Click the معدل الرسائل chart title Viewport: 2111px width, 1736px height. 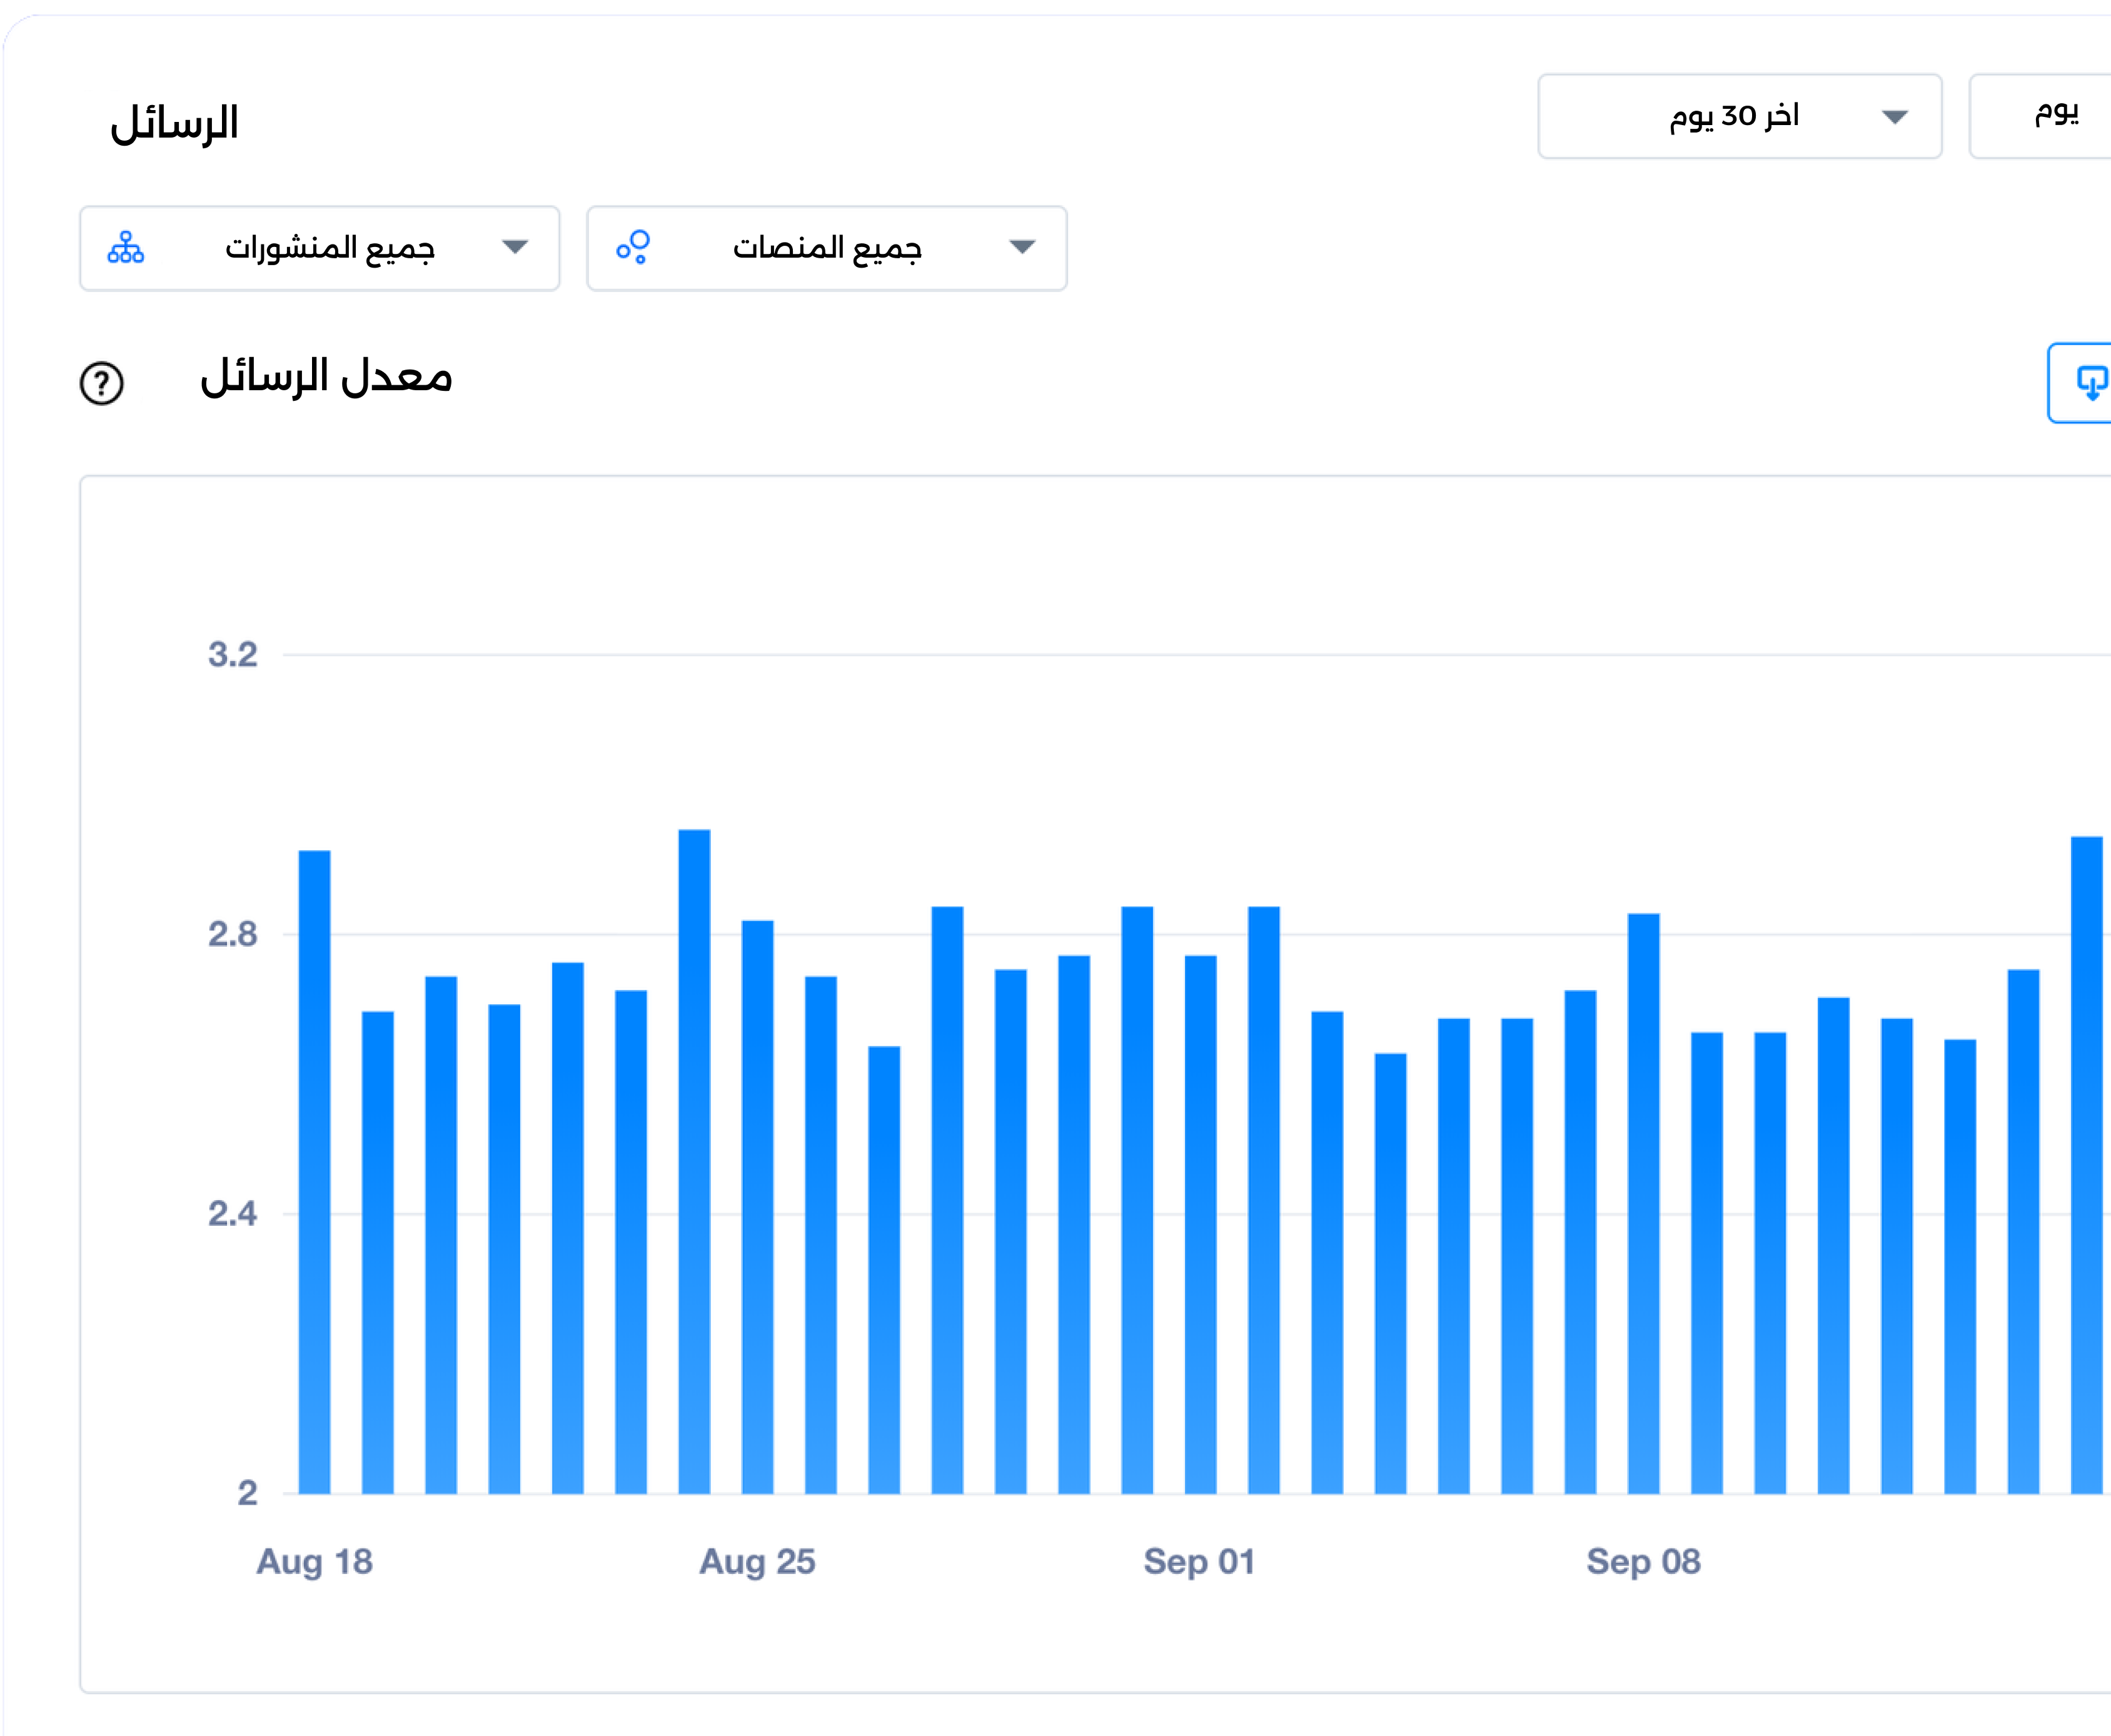click(326, 378)
